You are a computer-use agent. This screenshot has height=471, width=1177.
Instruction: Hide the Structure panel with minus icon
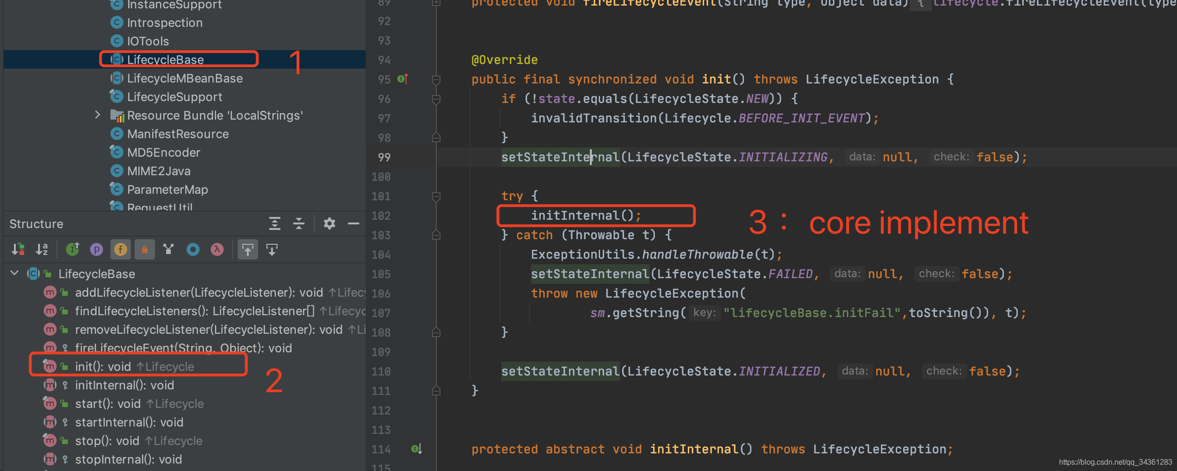[354, 223]
